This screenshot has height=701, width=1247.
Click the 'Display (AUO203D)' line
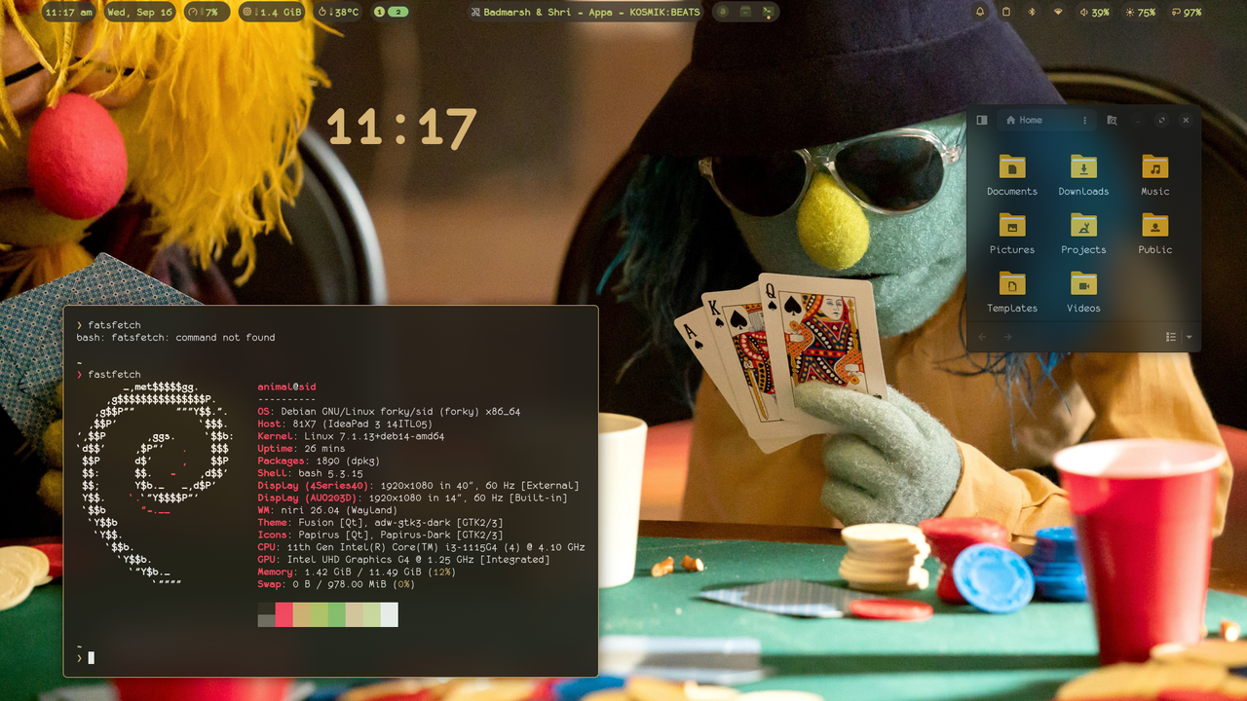tap(412, 498)
